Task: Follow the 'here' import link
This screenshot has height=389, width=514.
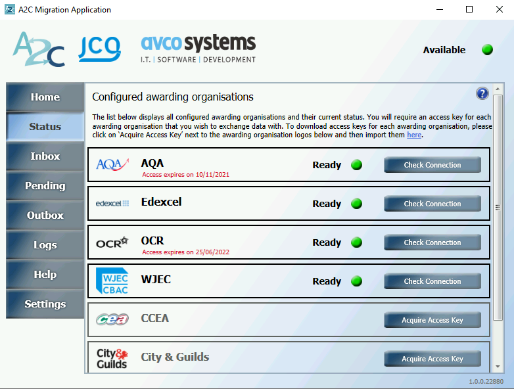Action: click(414, 135)
